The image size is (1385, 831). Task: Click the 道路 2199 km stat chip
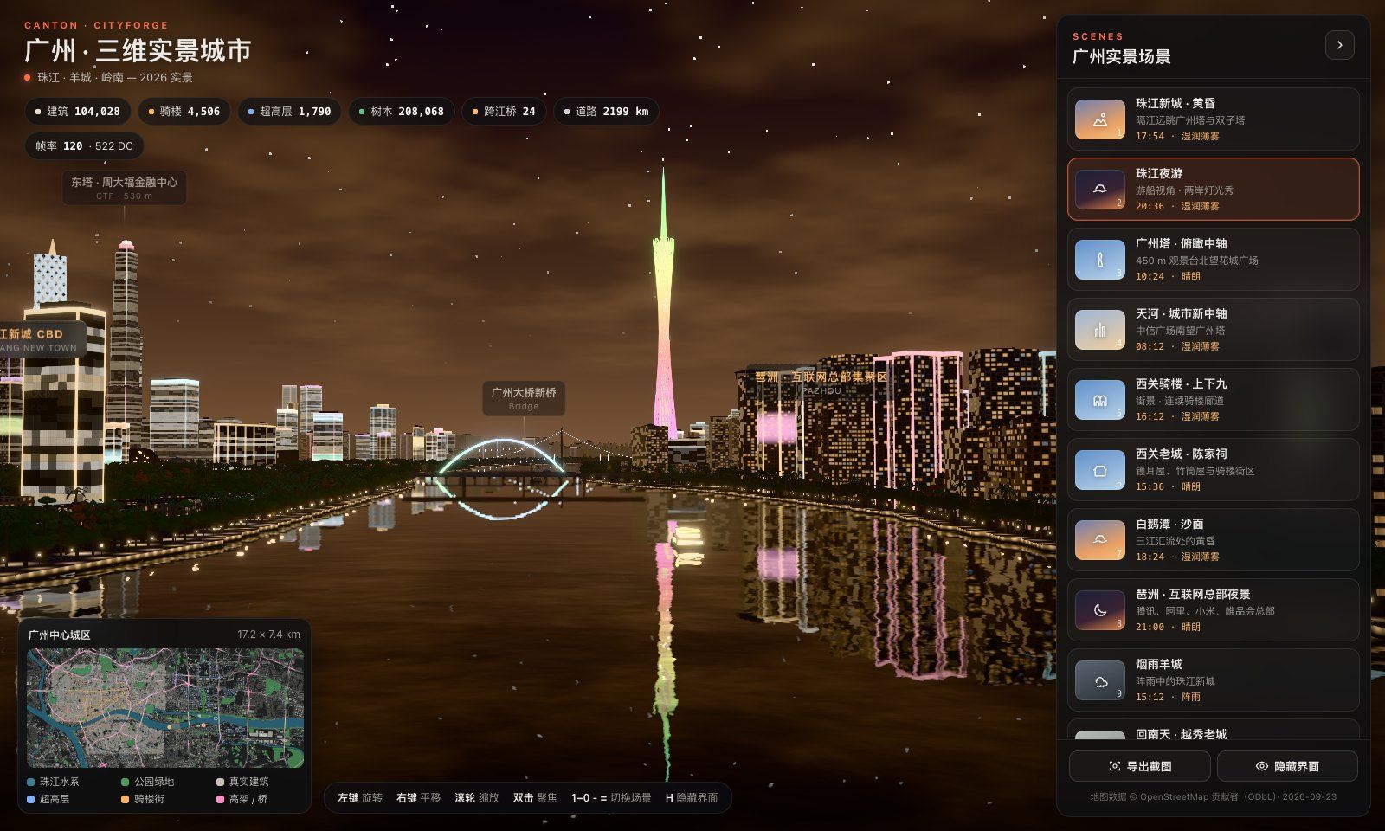[606, 111]
